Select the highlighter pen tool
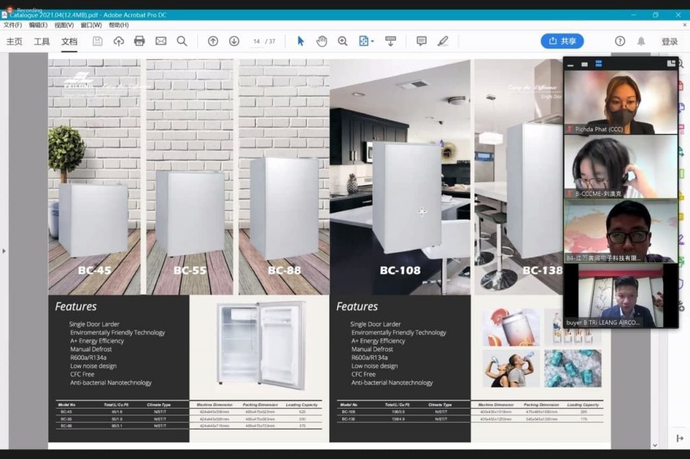The image size is (690, 459). pyautogui.click(x=443, y=41)
